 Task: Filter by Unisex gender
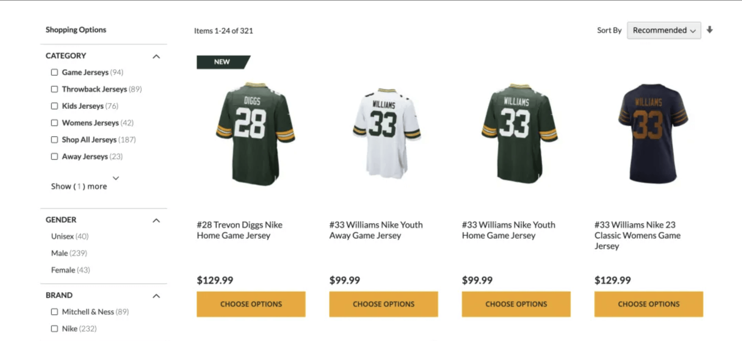[62, 236]
